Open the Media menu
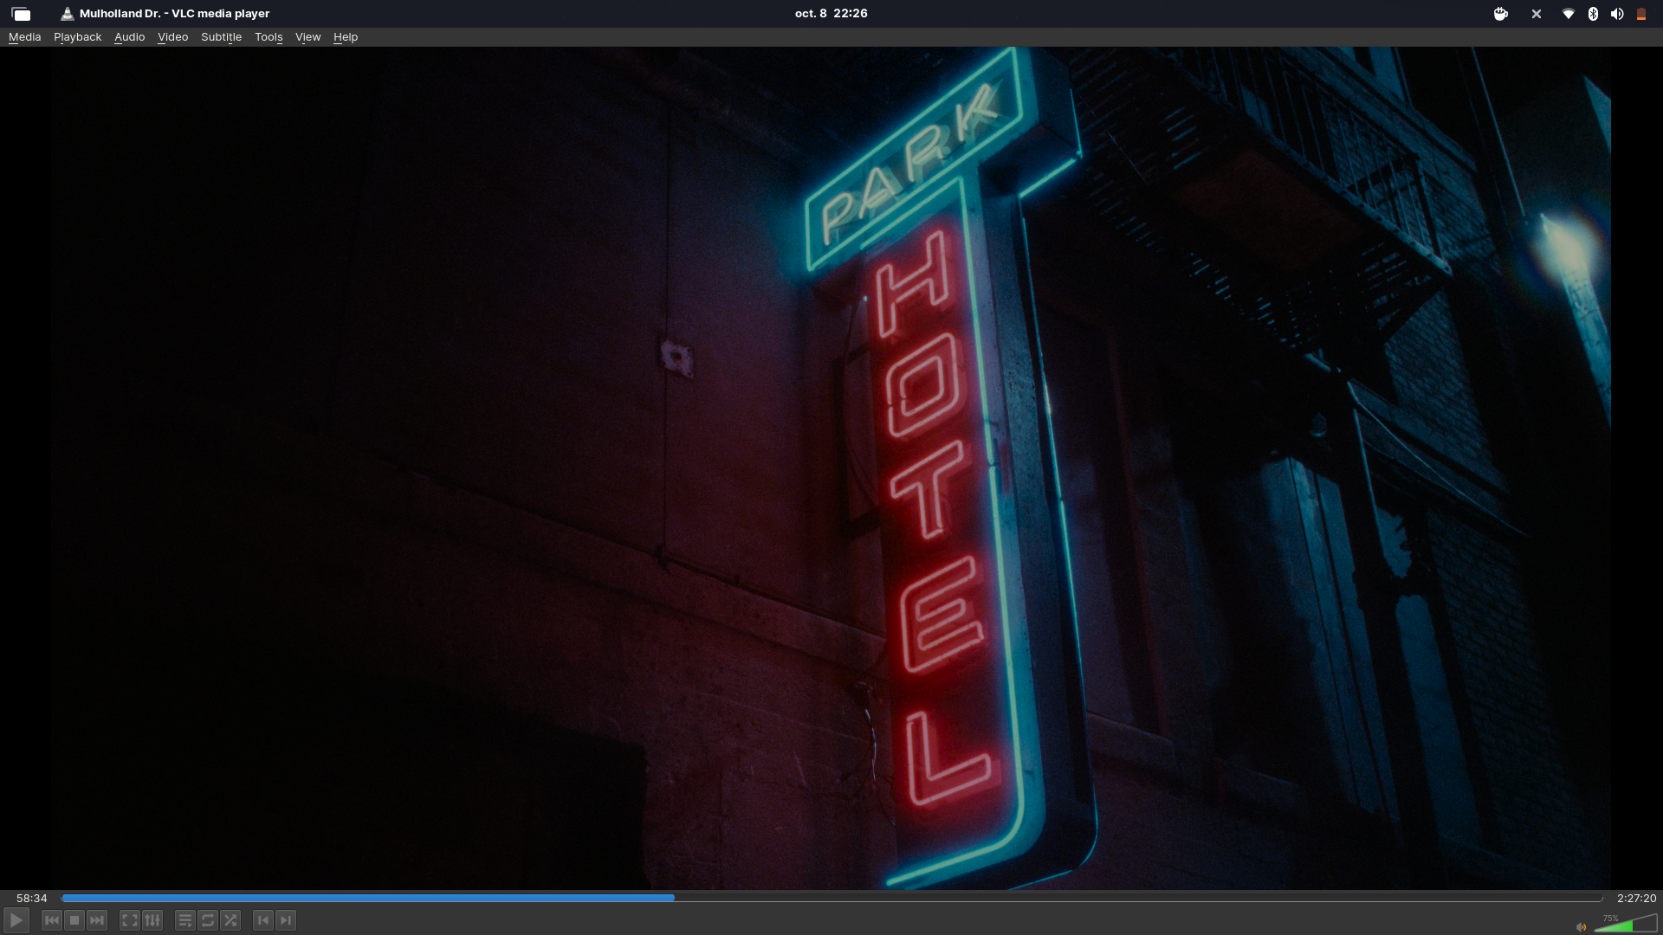Screen dimensions: 1663x935 pyautogui.click(x=24, y=37)
